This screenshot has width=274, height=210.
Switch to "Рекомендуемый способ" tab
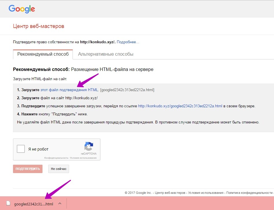[x=43, y=54]
